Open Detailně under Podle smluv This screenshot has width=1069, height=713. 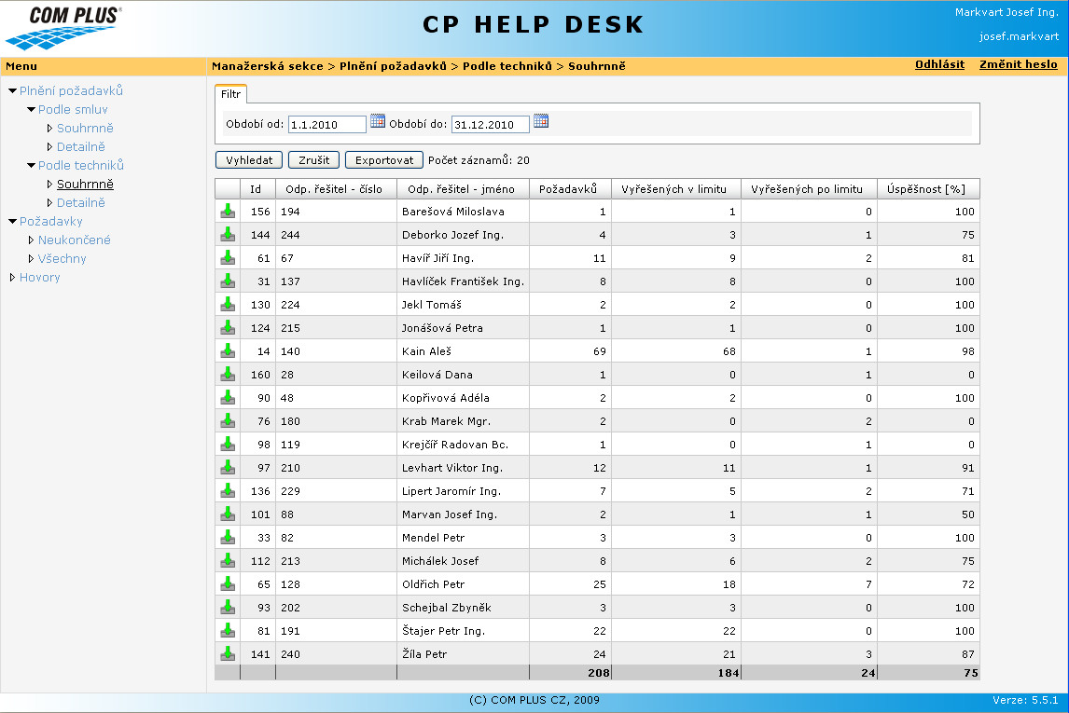tap(80, 146)
